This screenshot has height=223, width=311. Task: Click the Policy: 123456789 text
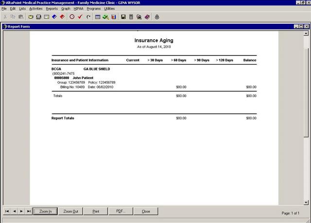tap(102, 82)
